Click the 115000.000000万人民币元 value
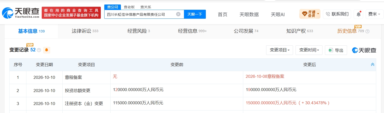 (x=138, y=103)
